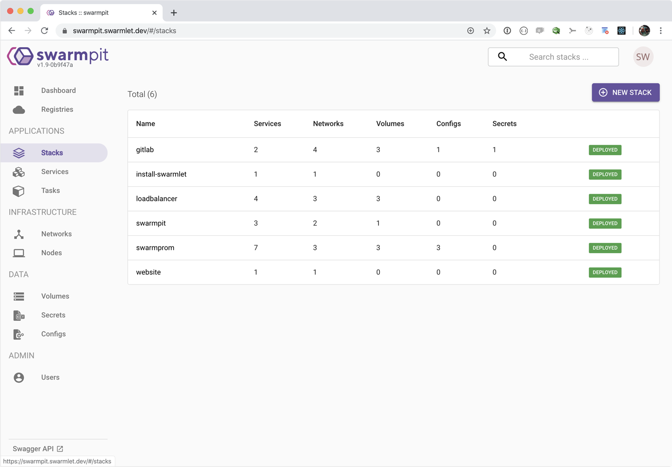Viewport: 672px width, 467px height.
Task: Open the swarmprom stack entry
Action: click(x=155, y=248)
